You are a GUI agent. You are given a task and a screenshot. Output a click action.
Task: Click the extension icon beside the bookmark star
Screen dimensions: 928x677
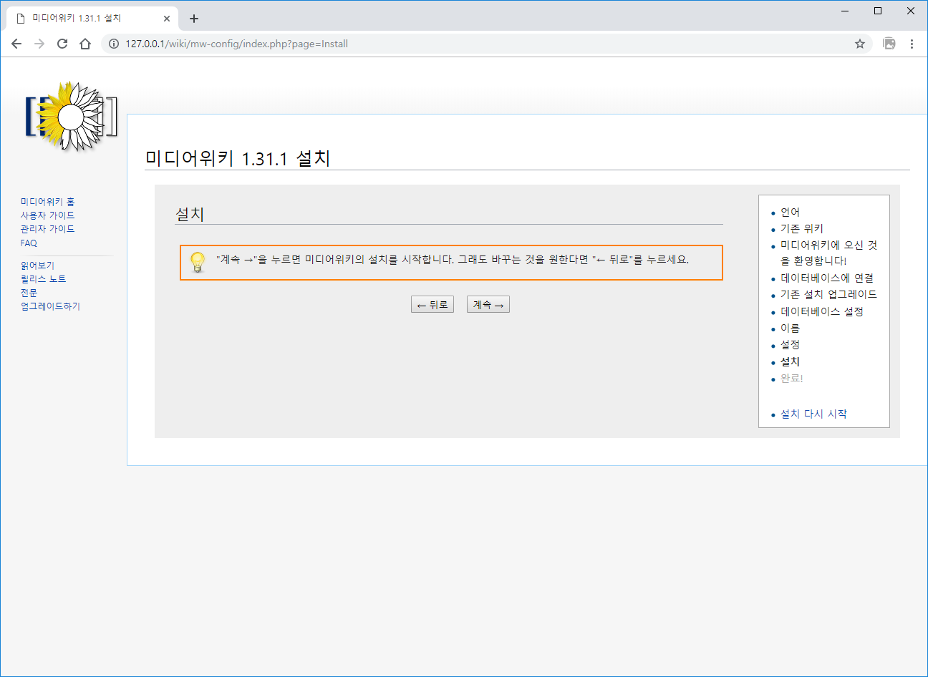point(889,44)
